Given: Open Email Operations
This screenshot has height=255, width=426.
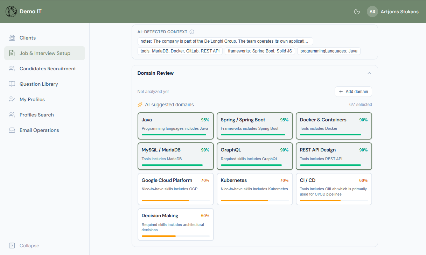Looking at the screenshot, I should (x=44, y=130).
